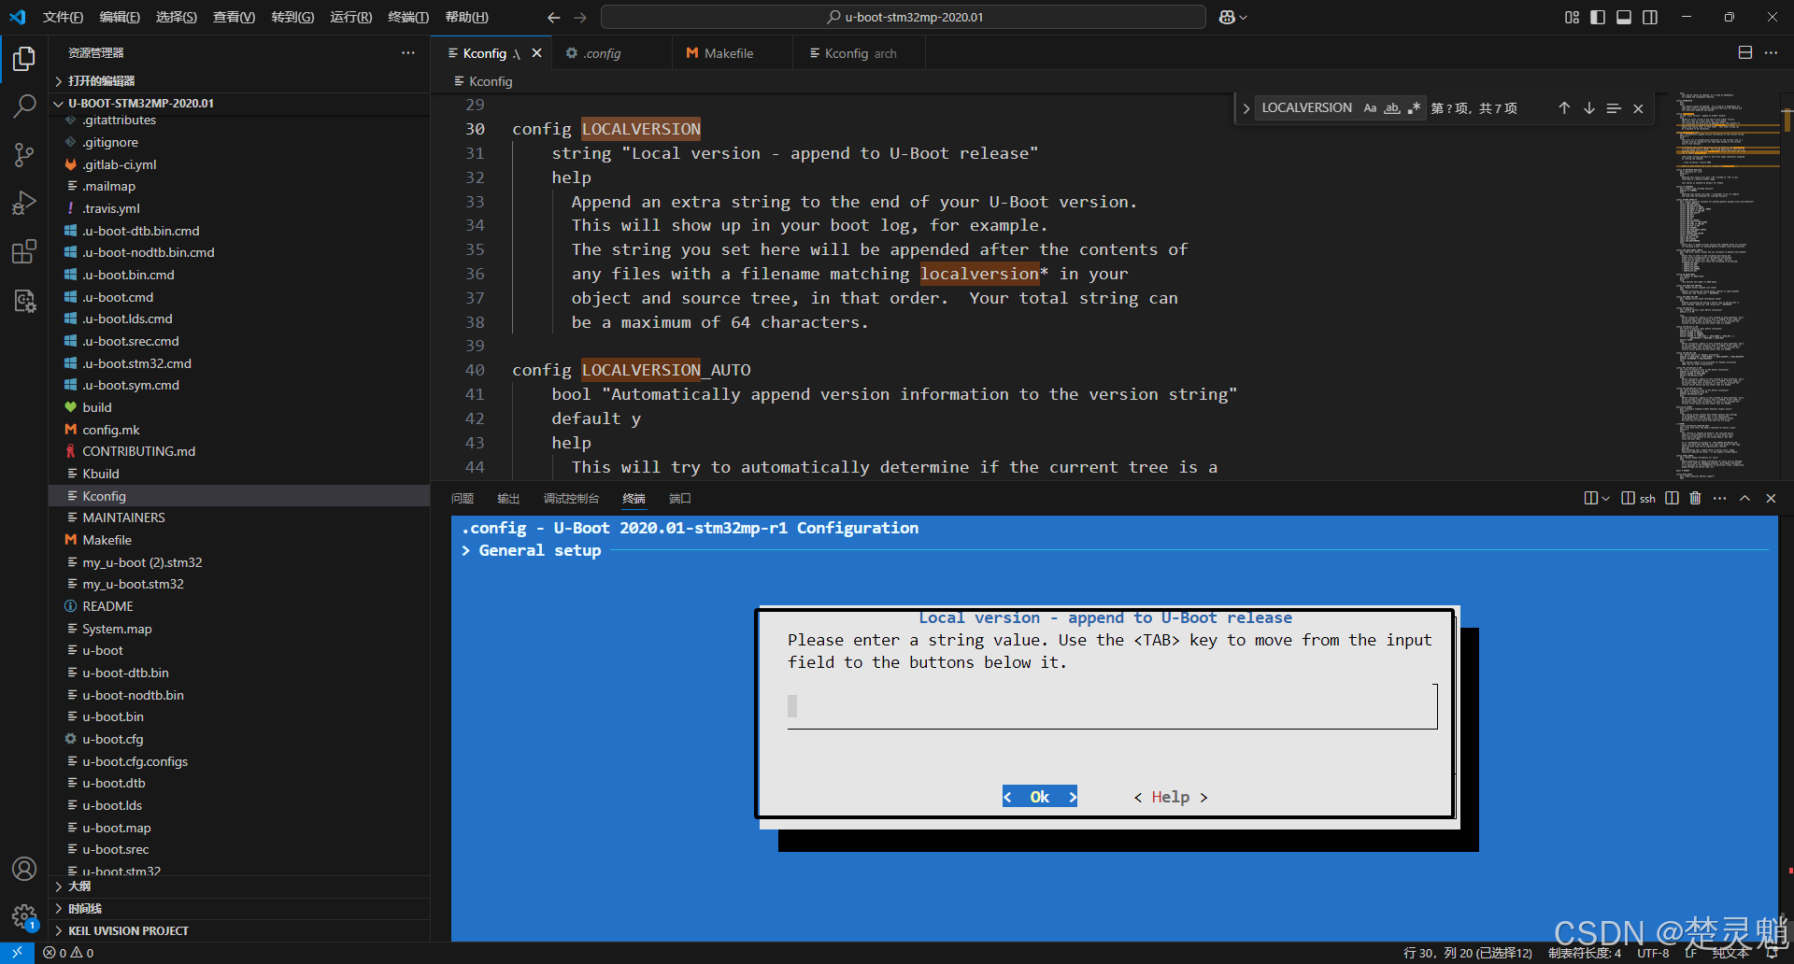Open the customize layout control
Viewport: 1794px width, 964px height.
(x=1572, y=17)
